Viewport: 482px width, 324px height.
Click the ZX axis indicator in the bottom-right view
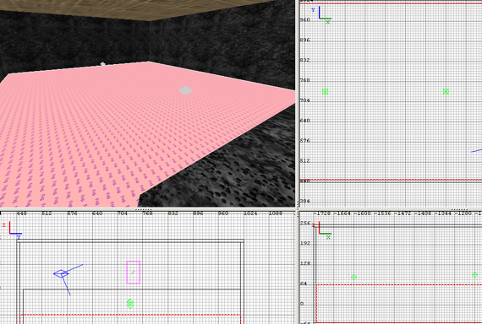click(x=322, y=230)
